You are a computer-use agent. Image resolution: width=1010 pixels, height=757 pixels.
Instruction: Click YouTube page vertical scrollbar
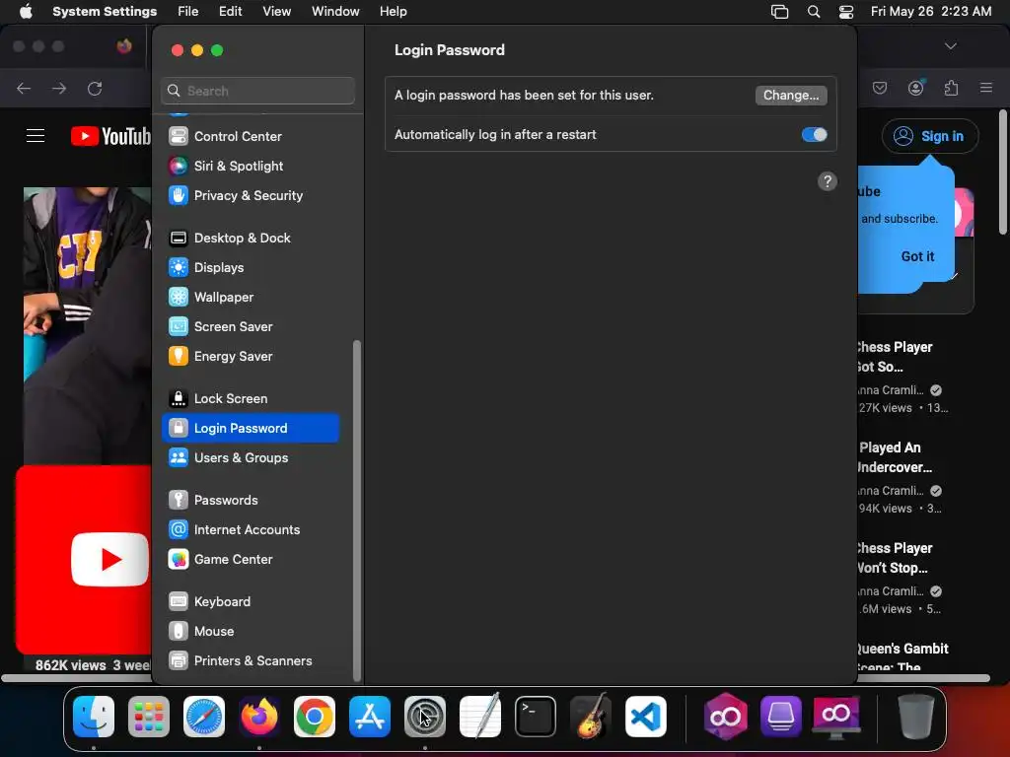1003,172
